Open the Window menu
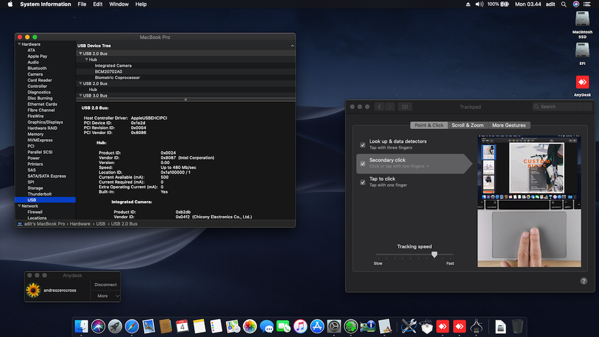The image size is (599, 337). [119, 4]
